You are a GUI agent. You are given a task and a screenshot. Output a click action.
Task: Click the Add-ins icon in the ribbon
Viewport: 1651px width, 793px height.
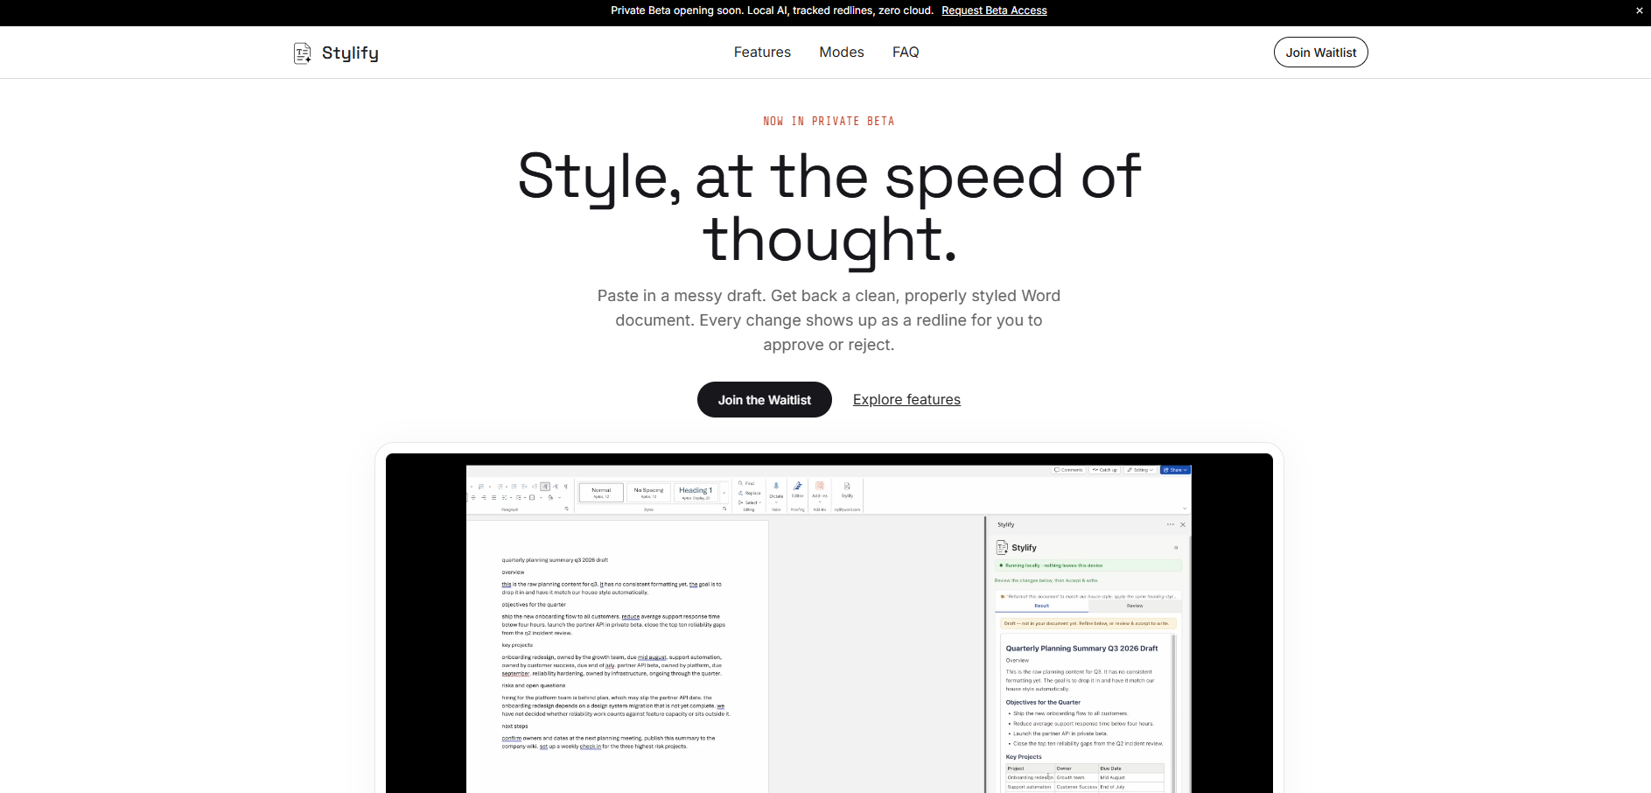(820, 486)
